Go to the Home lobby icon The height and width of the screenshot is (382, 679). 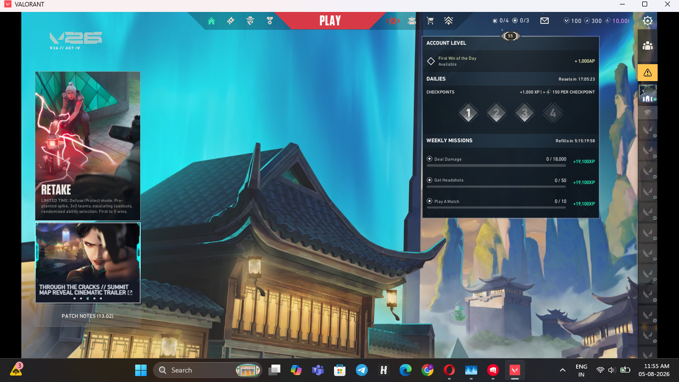pyautogui.click(x=211, y=21)
